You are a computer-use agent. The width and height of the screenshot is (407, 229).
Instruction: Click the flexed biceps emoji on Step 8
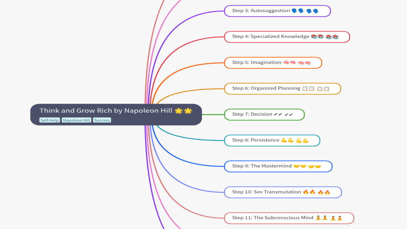pyautogui.click(x=295, y=141)
